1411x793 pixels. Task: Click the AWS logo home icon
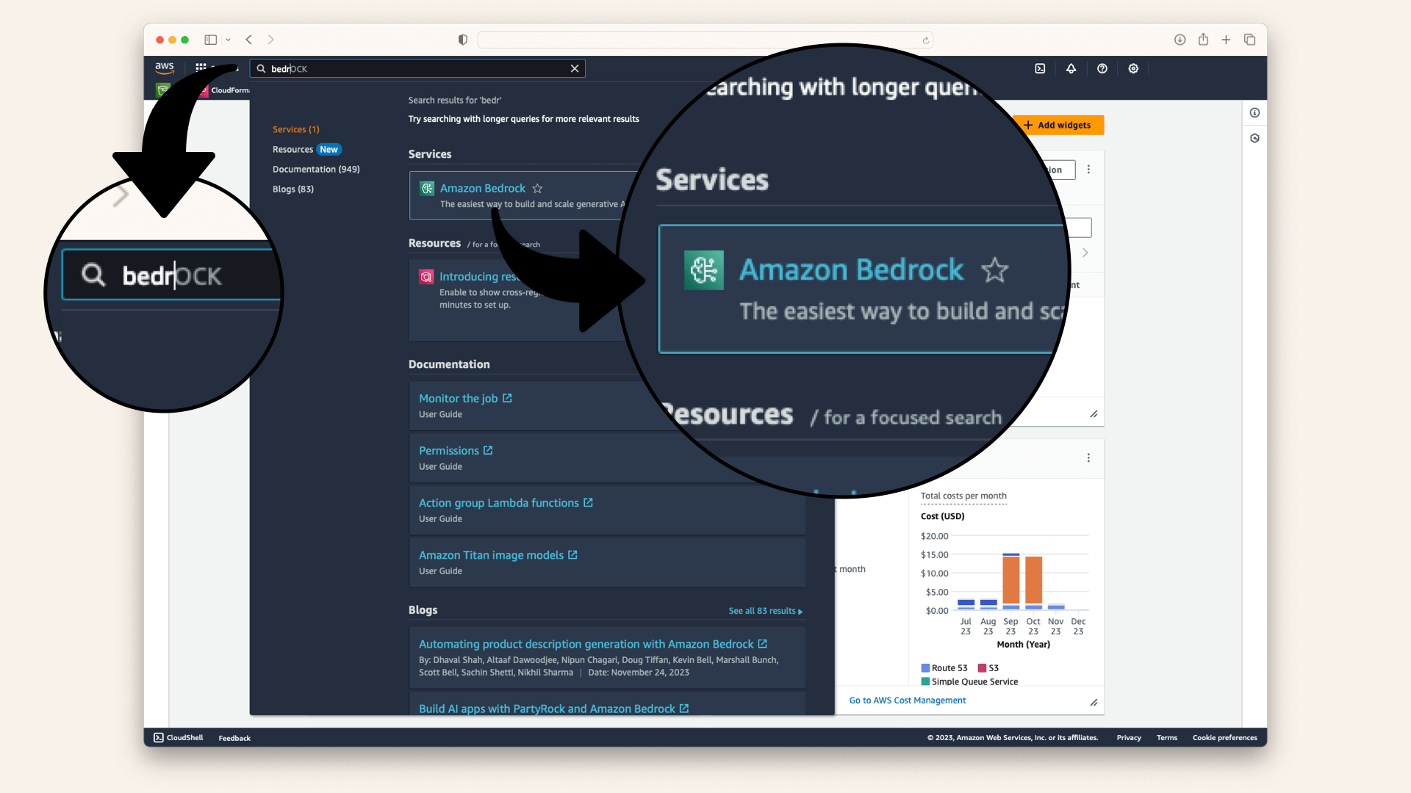165,68
